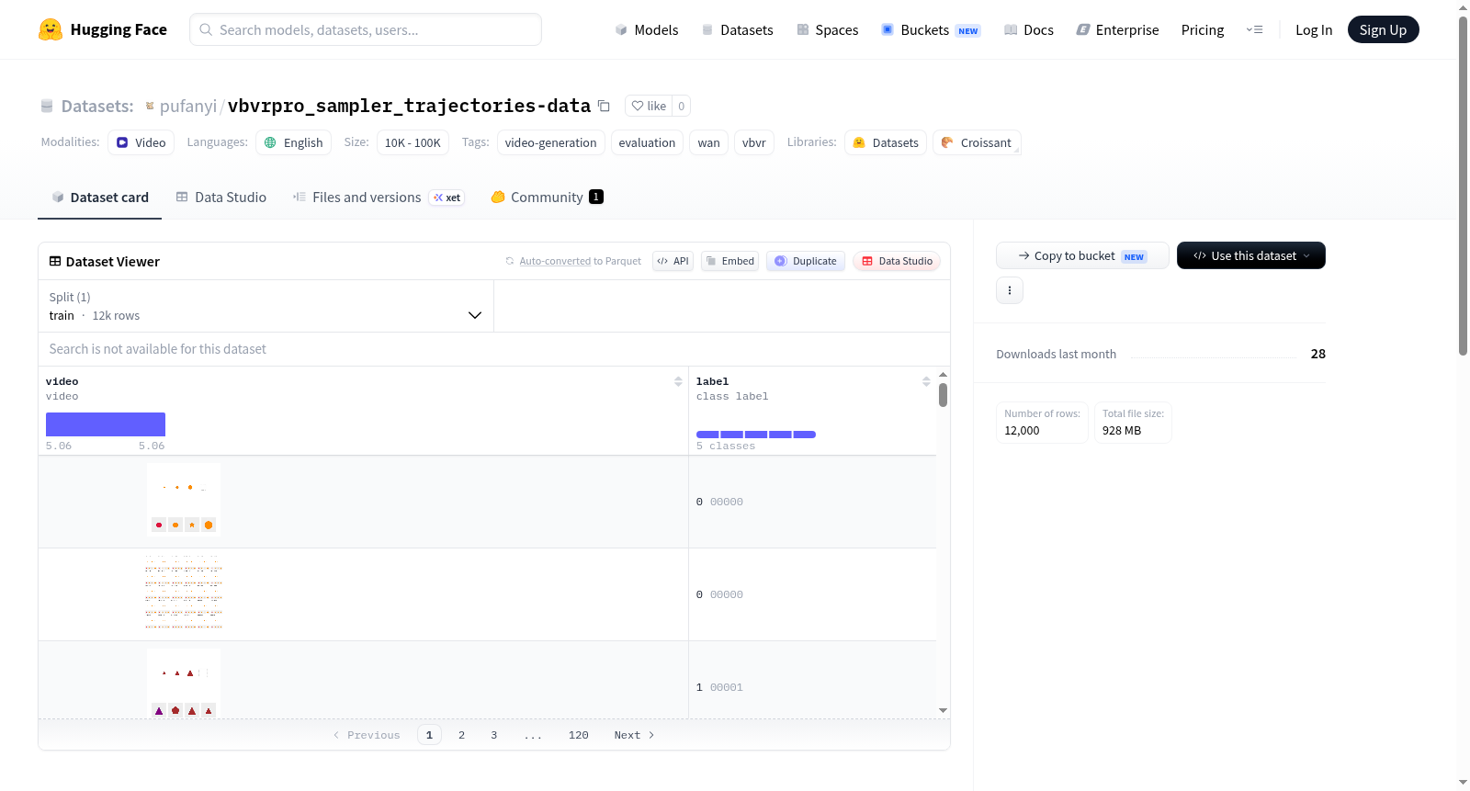The image size is (1470, 791).
Task: Duplicate the dataset
Action: coord(806,261)
